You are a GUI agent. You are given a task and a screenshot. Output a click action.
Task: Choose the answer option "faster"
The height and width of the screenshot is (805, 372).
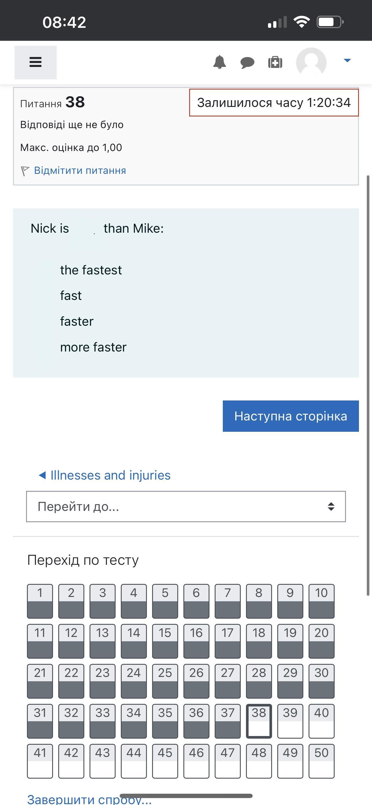77,321
